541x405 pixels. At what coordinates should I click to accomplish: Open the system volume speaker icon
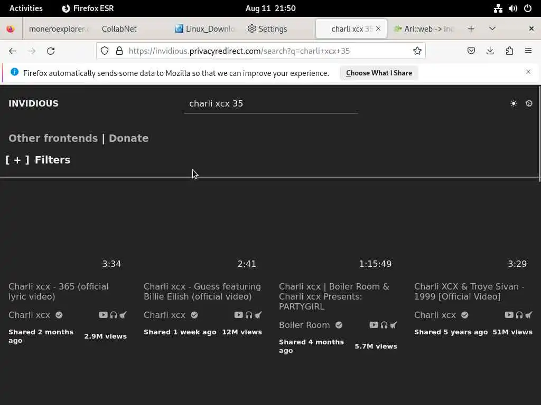click(512, 8)
